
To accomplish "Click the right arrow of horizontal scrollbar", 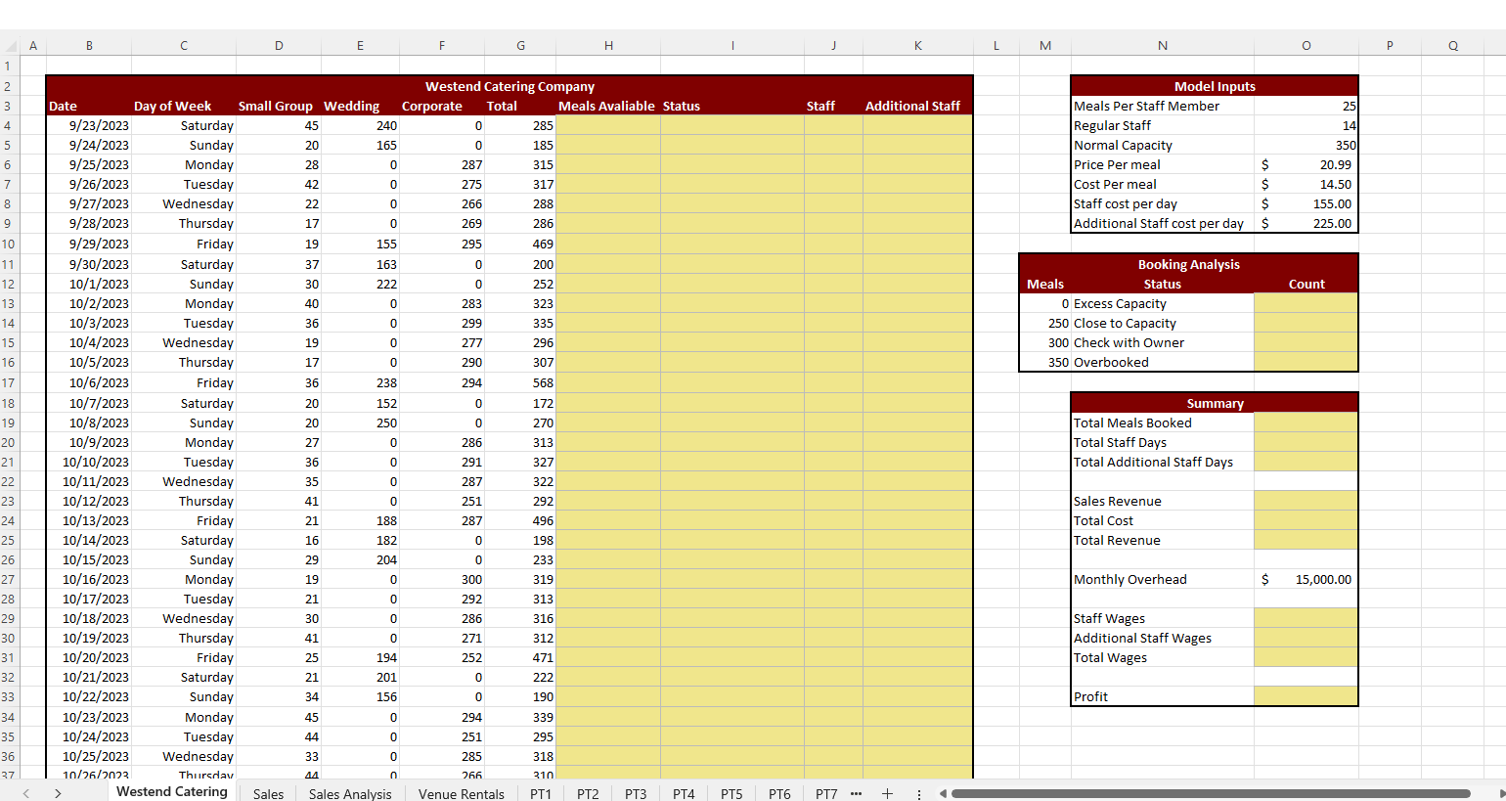I will click(x=1498, y=795).
